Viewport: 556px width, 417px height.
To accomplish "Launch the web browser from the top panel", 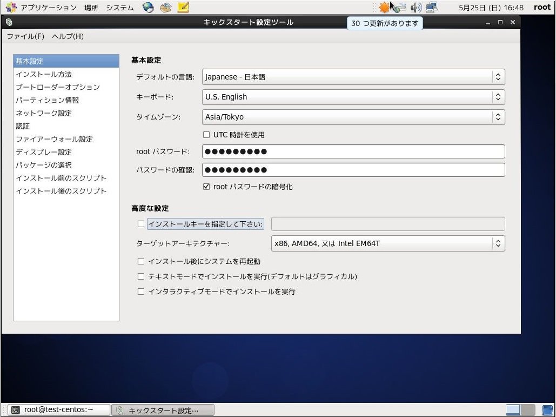I will 148,8.
